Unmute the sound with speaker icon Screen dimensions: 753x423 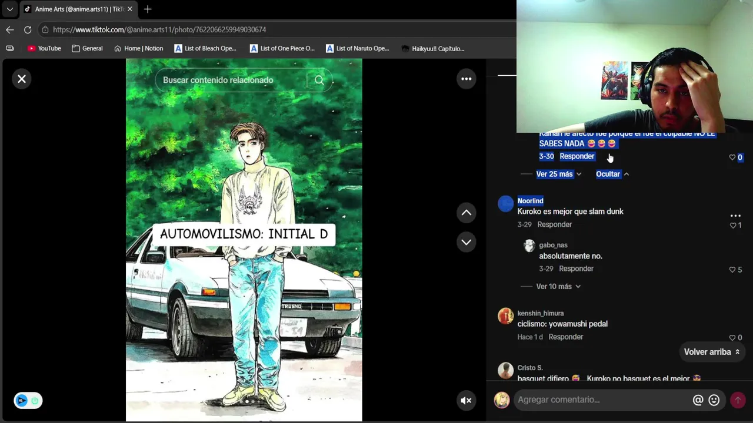click(466, 401)
